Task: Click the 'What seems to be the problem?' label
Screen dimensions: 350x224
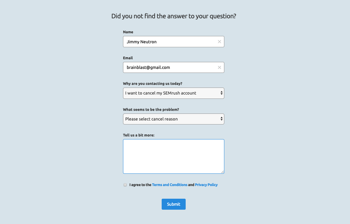Action: click(x=151, y=110)
